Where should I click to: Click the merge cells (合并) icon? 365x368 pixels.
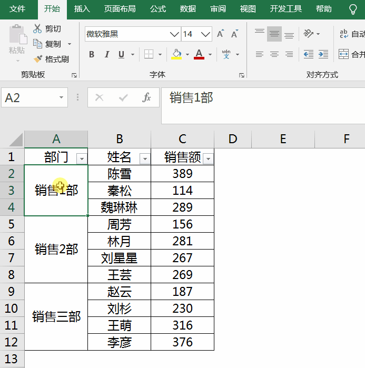(x=343, y=54)
